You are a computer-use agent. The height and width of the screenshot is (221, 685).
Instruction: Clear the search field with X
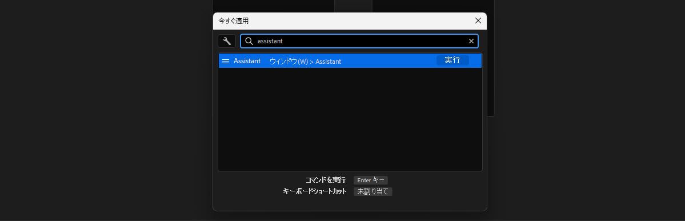(471, 41)
